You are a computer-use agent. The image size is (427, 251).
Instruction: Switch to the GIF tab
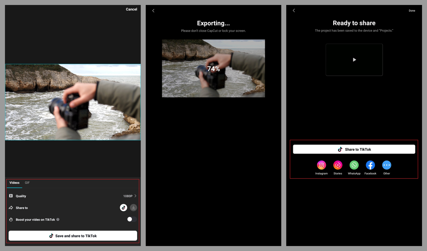27,183
